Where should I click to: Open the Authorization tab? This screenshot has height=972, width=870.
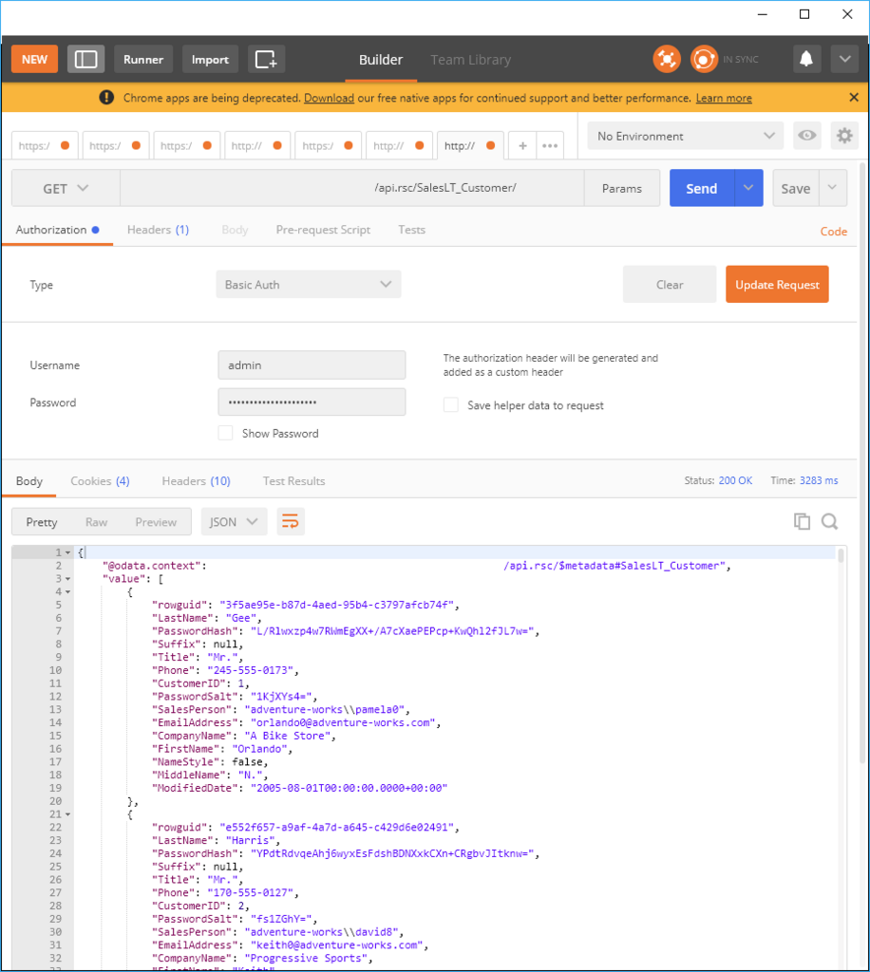click(57, 230)
